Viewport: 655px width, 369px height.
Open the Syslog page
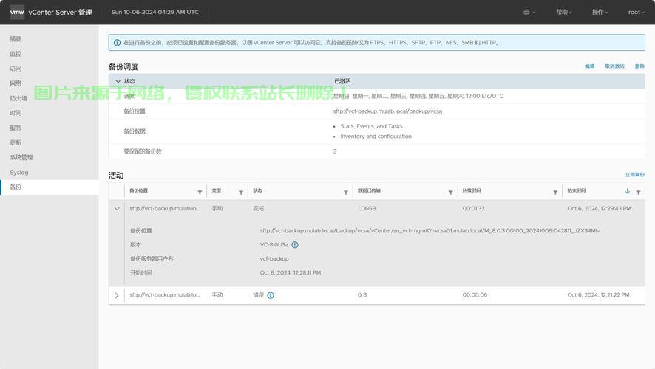pos(19,172)
